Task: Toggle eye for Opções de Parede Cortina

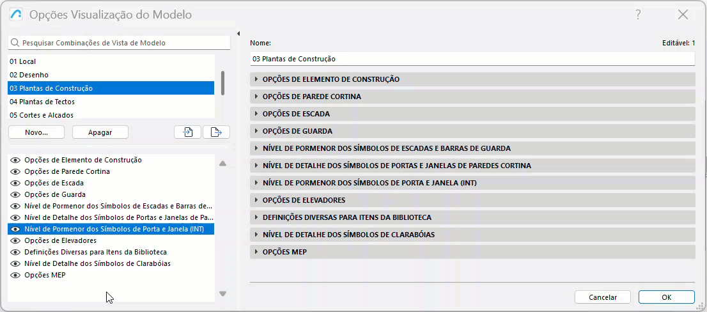Action: point(16,171)
